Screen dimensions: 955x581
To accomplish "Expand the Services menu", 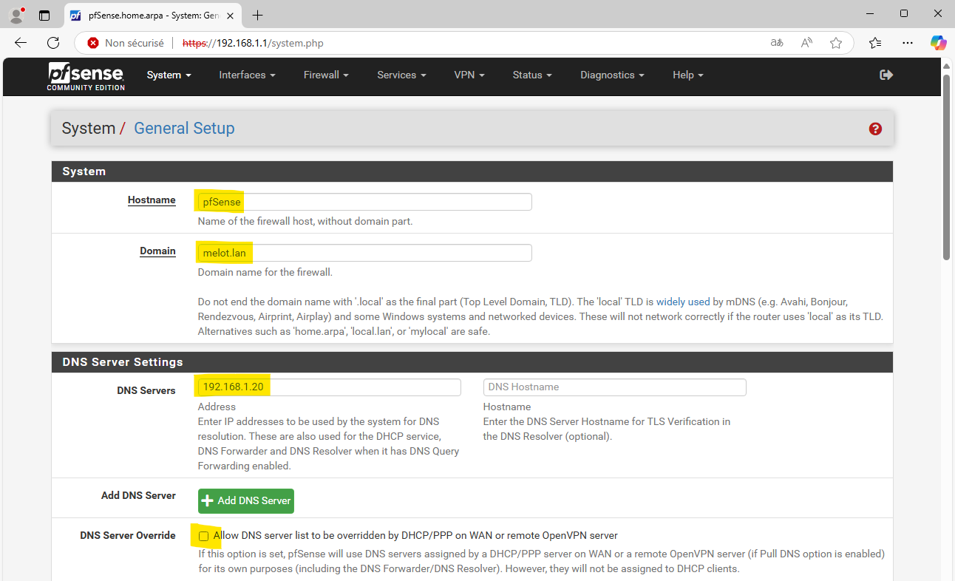I will 401,75.
